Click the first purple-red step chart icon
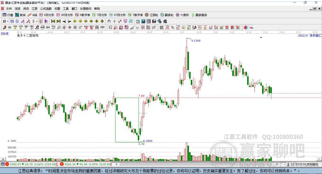The width and height of the screenshot is (322, 174). point(23,21)
